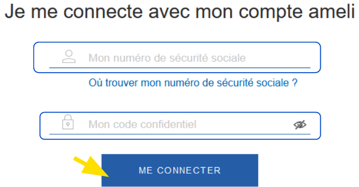Click the 'Je me connecte avec mon compte ameli' heading

179,11
